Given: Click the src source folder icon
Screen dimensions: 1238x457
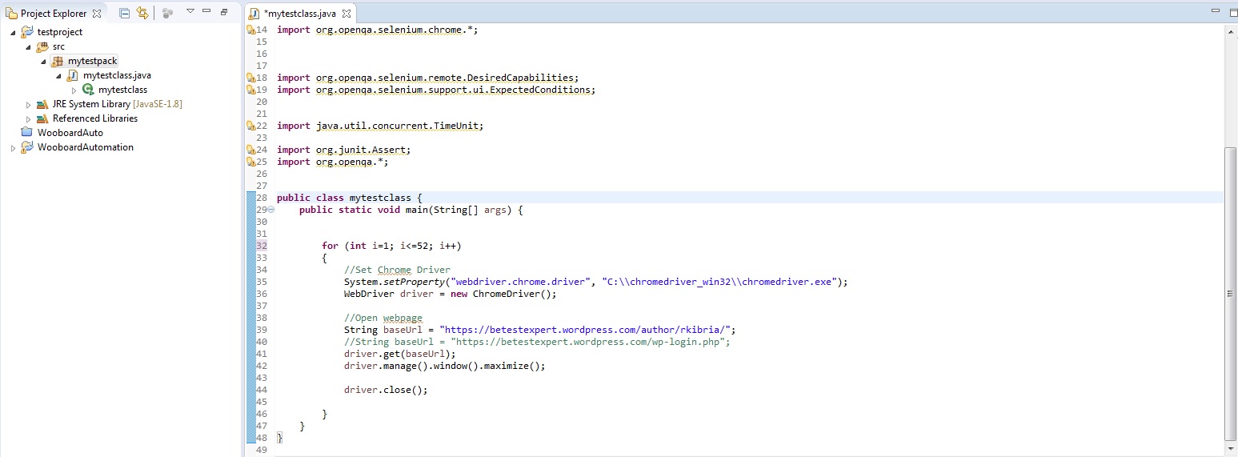Looking at the screenshot, I should (x=42, y=47).
